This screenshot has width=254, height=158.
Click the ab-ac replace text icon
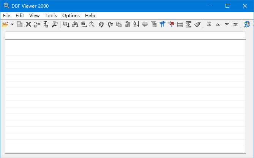point(92,24)
